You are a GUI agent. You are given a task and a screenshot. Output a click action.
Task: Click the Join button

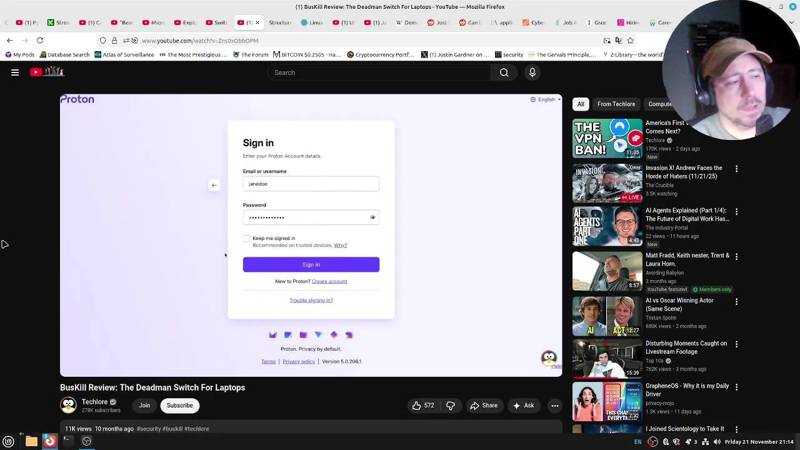tap(144, 406)
